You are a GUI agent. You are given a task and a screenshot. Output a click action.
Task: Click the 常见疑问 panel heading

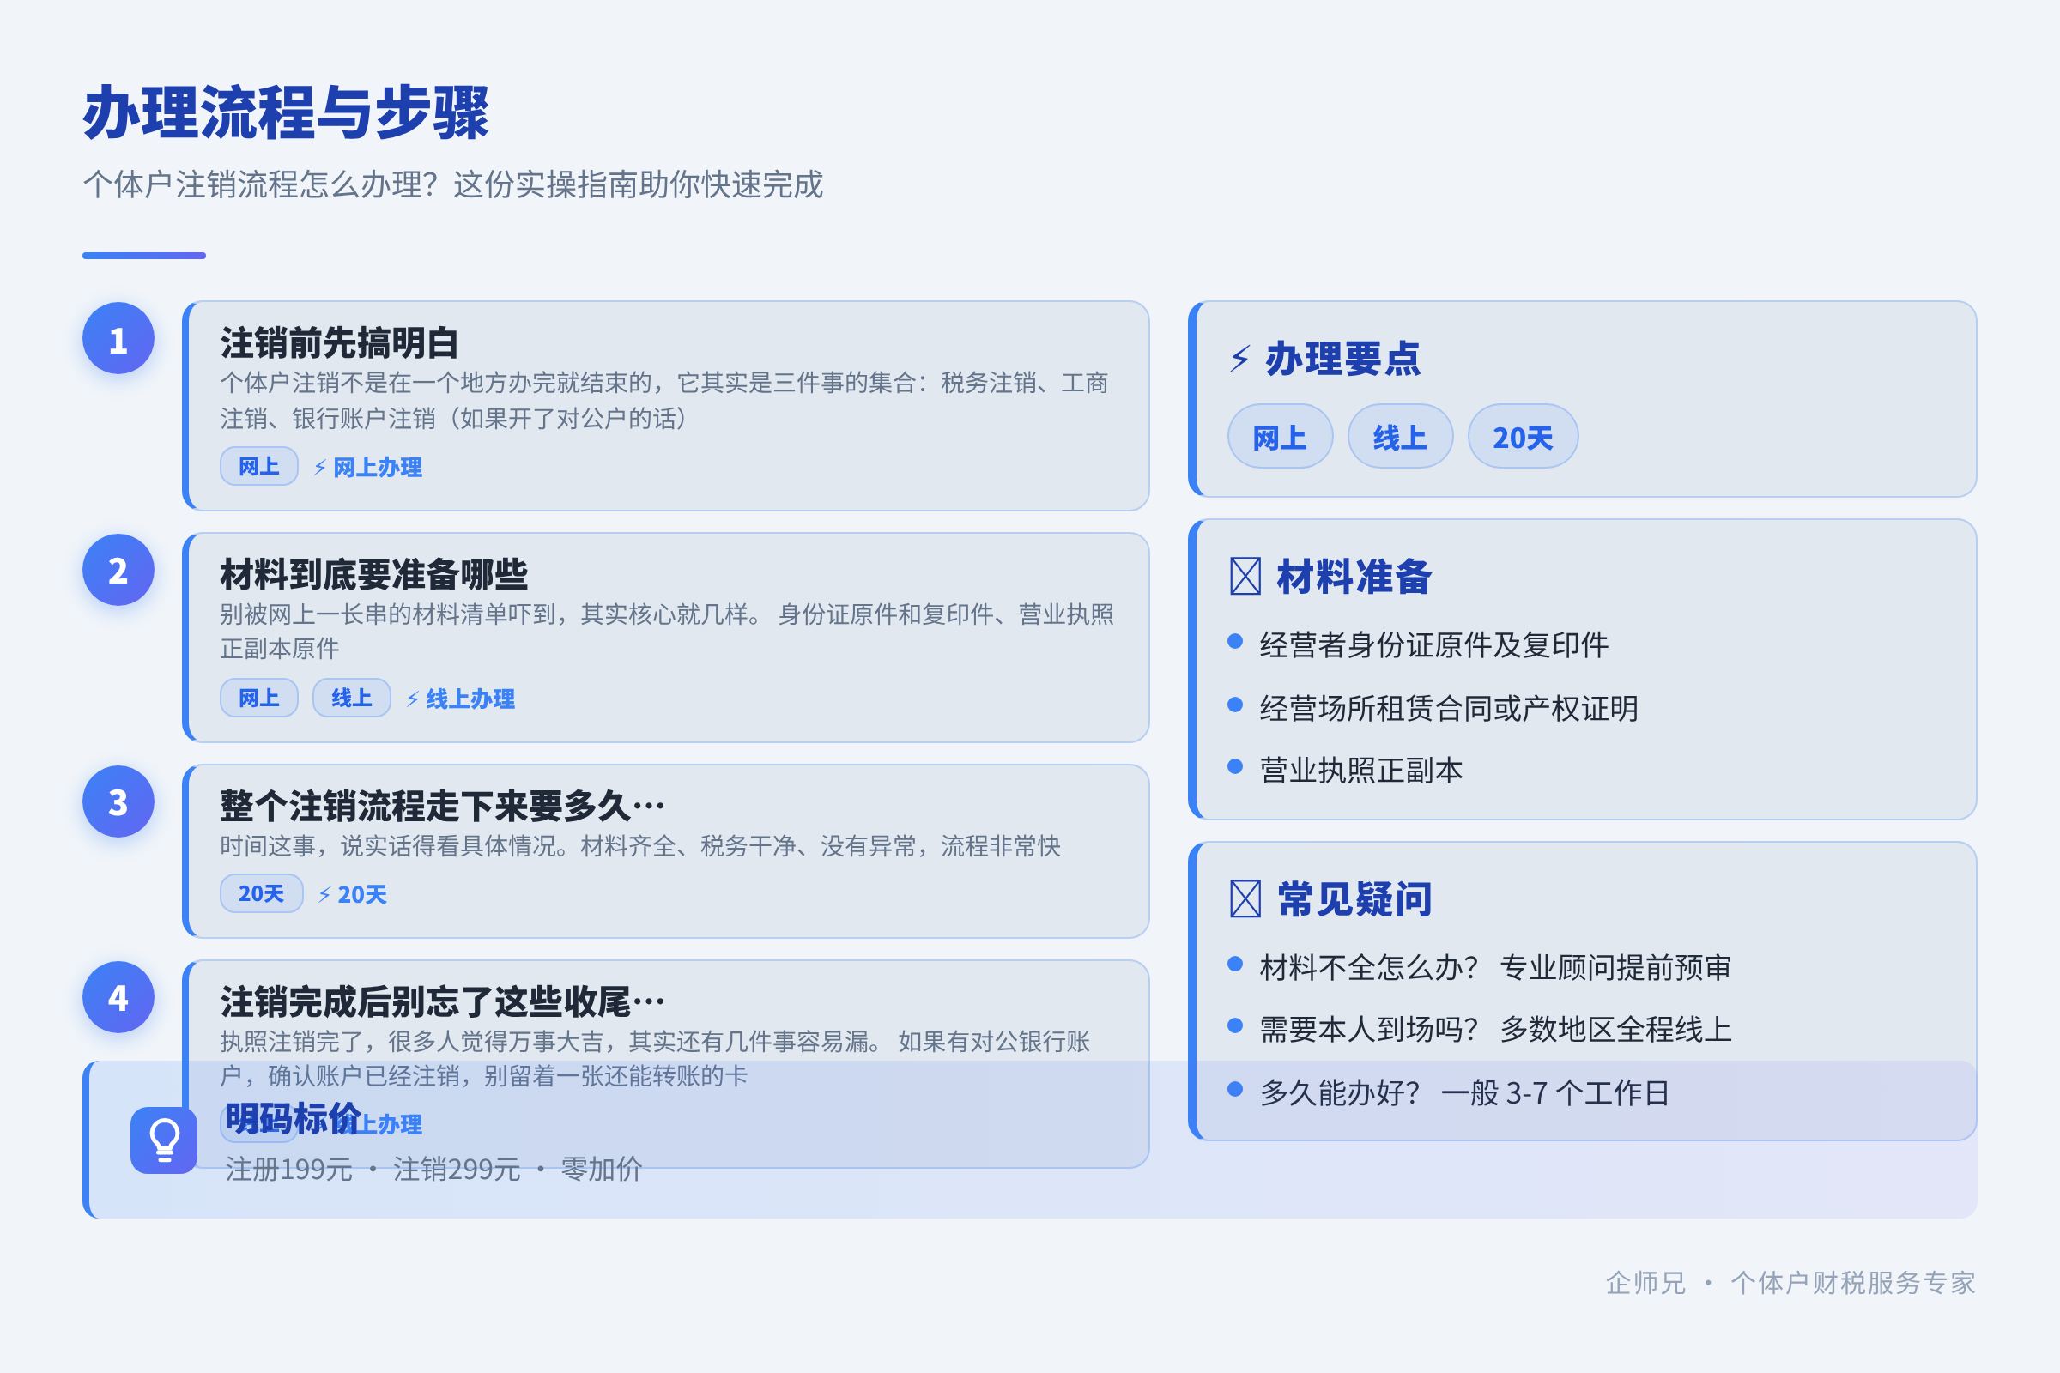pyautogui.click(x=1355, y=898)
